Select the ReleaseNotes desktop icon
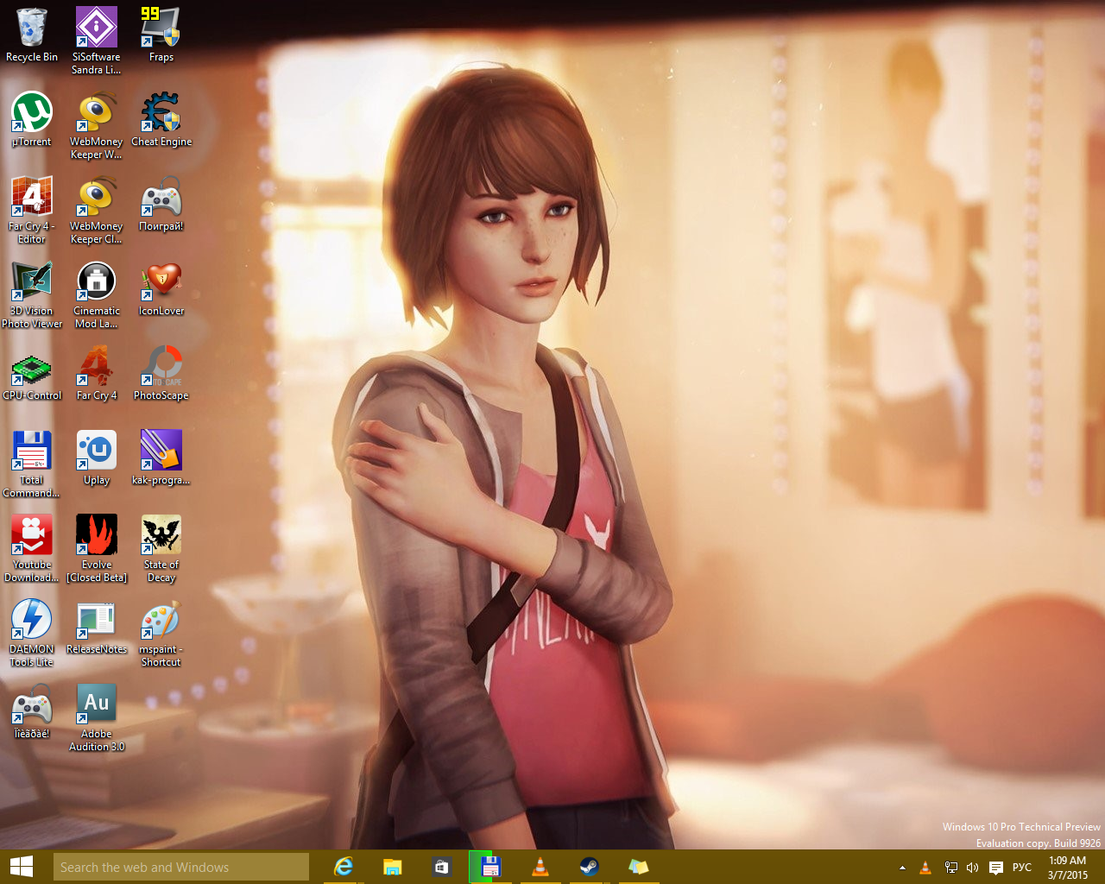This screenshot has height=884, width=1105. [x=97, y=627]
